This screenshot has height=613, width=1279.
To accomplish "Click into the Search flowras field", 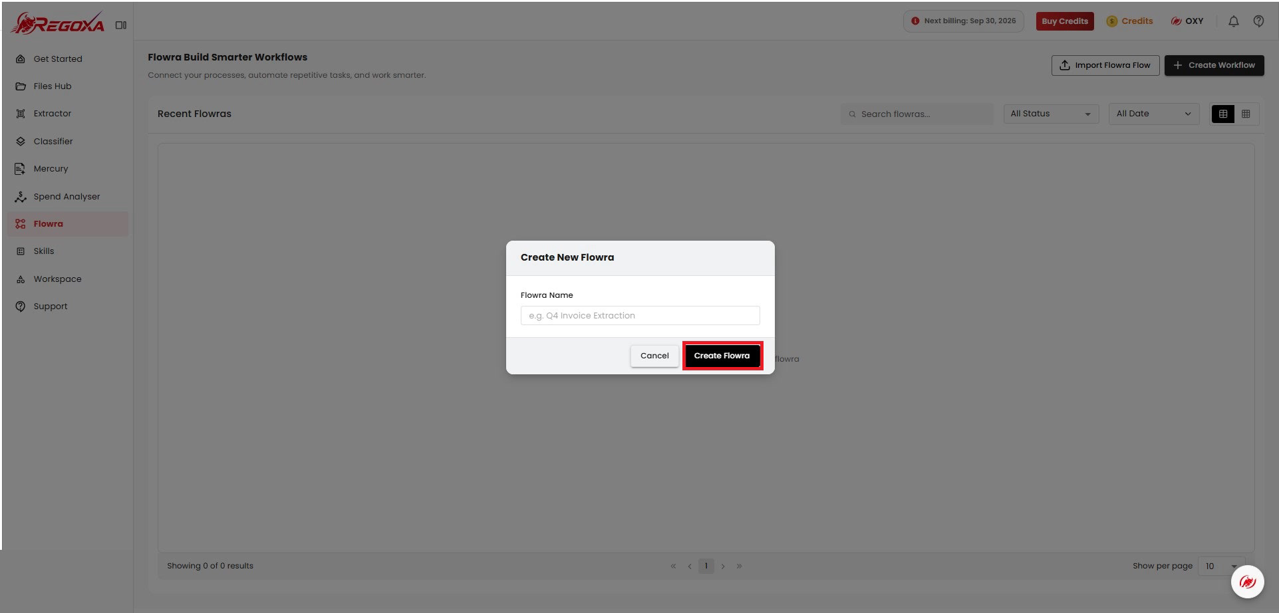I will [x=917, y=114].
